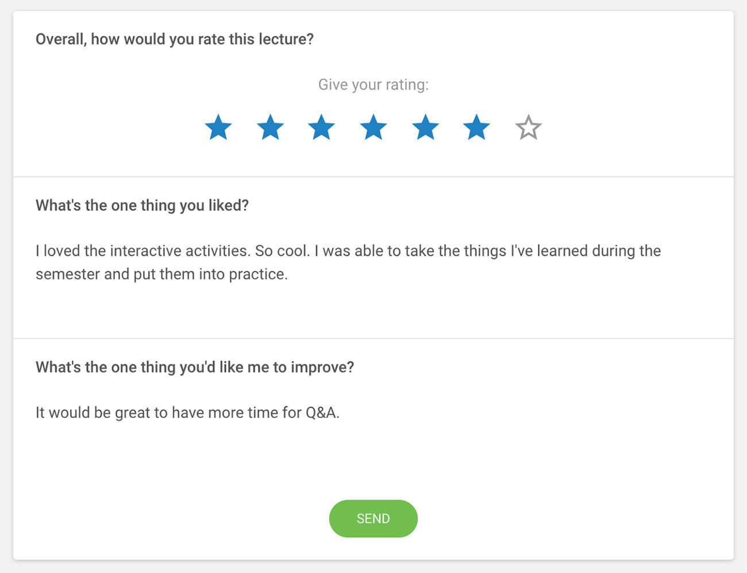Image resolution: width=747 pixels, height=573 pixels.
Task: Rate the lecture four stars
Action: click(x=373, y=128)
